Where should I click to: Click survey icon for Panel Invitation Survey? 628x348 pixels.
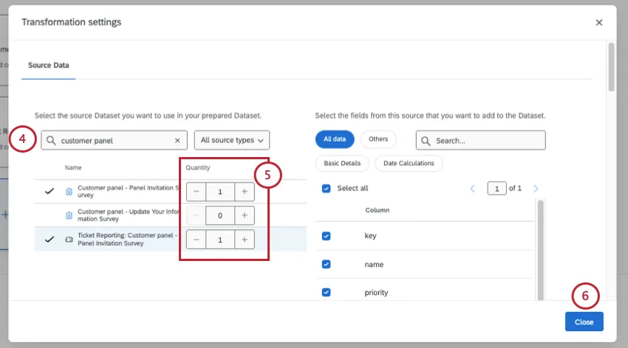coord(69,192)
